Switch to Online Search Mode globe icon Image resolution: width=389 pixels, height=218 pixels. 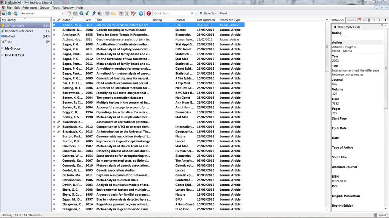9,13
